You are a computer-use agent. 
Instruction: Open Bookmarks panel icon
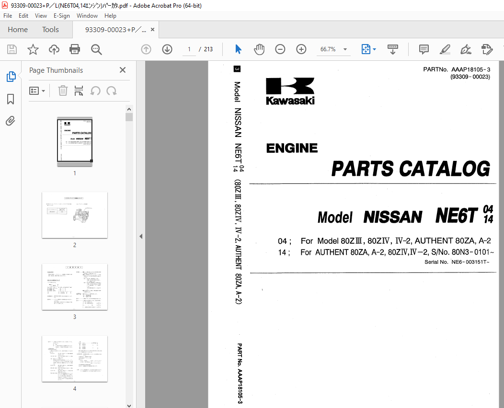click(x=11, y=99)
